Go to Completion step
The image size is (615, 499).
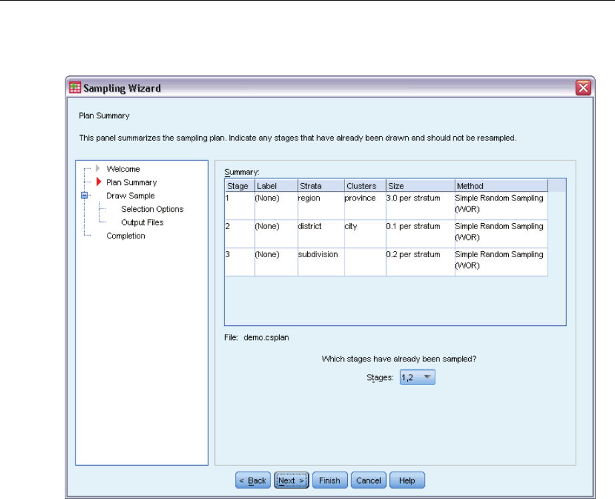pos(126,236)
